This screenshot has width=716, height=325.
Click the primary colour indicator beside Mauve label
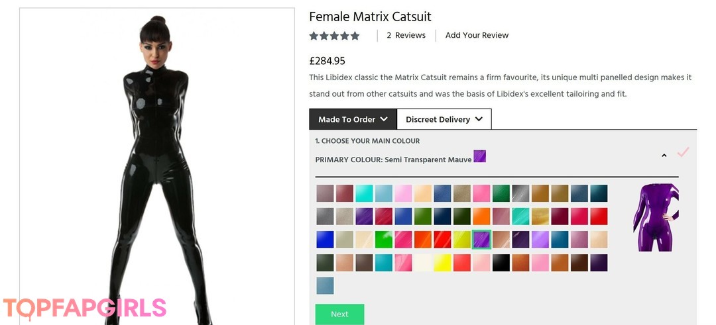tap(479, 156)
